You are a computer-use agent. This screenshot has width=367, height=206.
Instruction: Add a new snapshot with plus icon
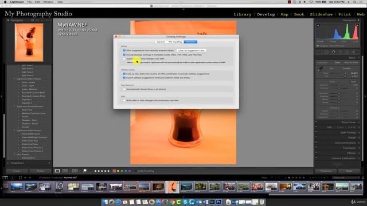tap(49, 163)
